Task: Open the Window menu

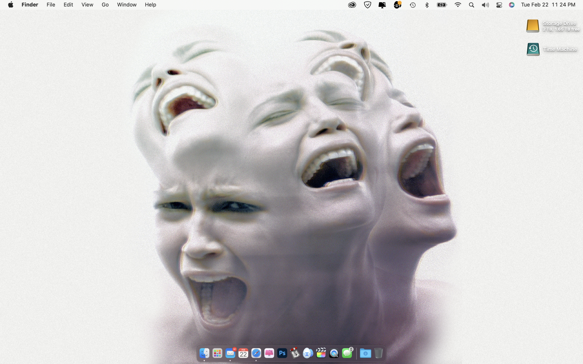Action: pyautogui.click(x=127, y=5)
